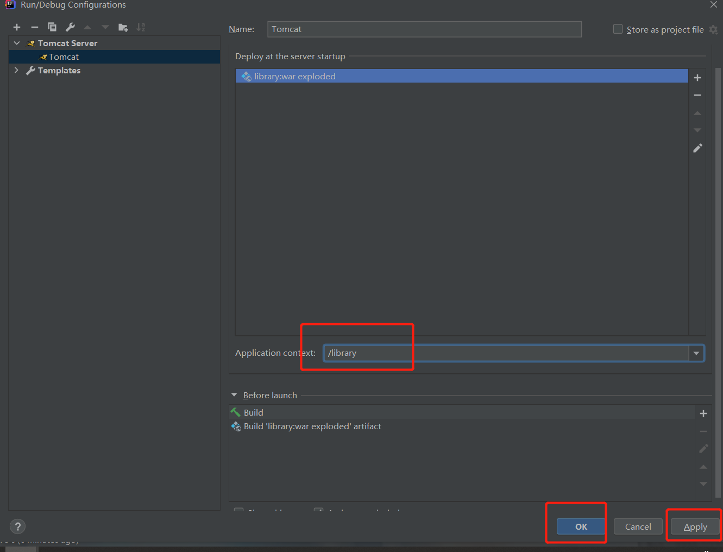The height and width of the screenshot is (552, 723).
Task: Move Before launch task up
Action: point(703,467)
